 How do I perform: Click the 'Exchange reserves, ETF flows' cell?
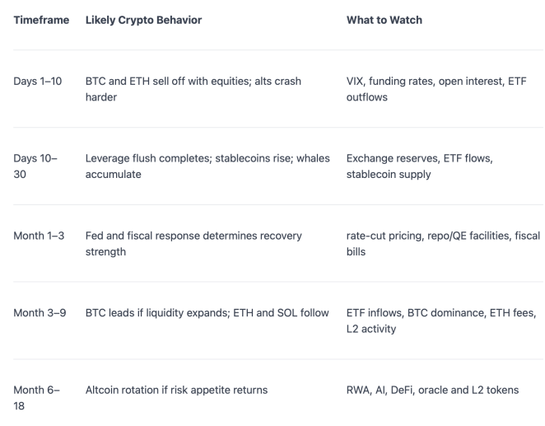pyautogui.click(x=420, y=166)
